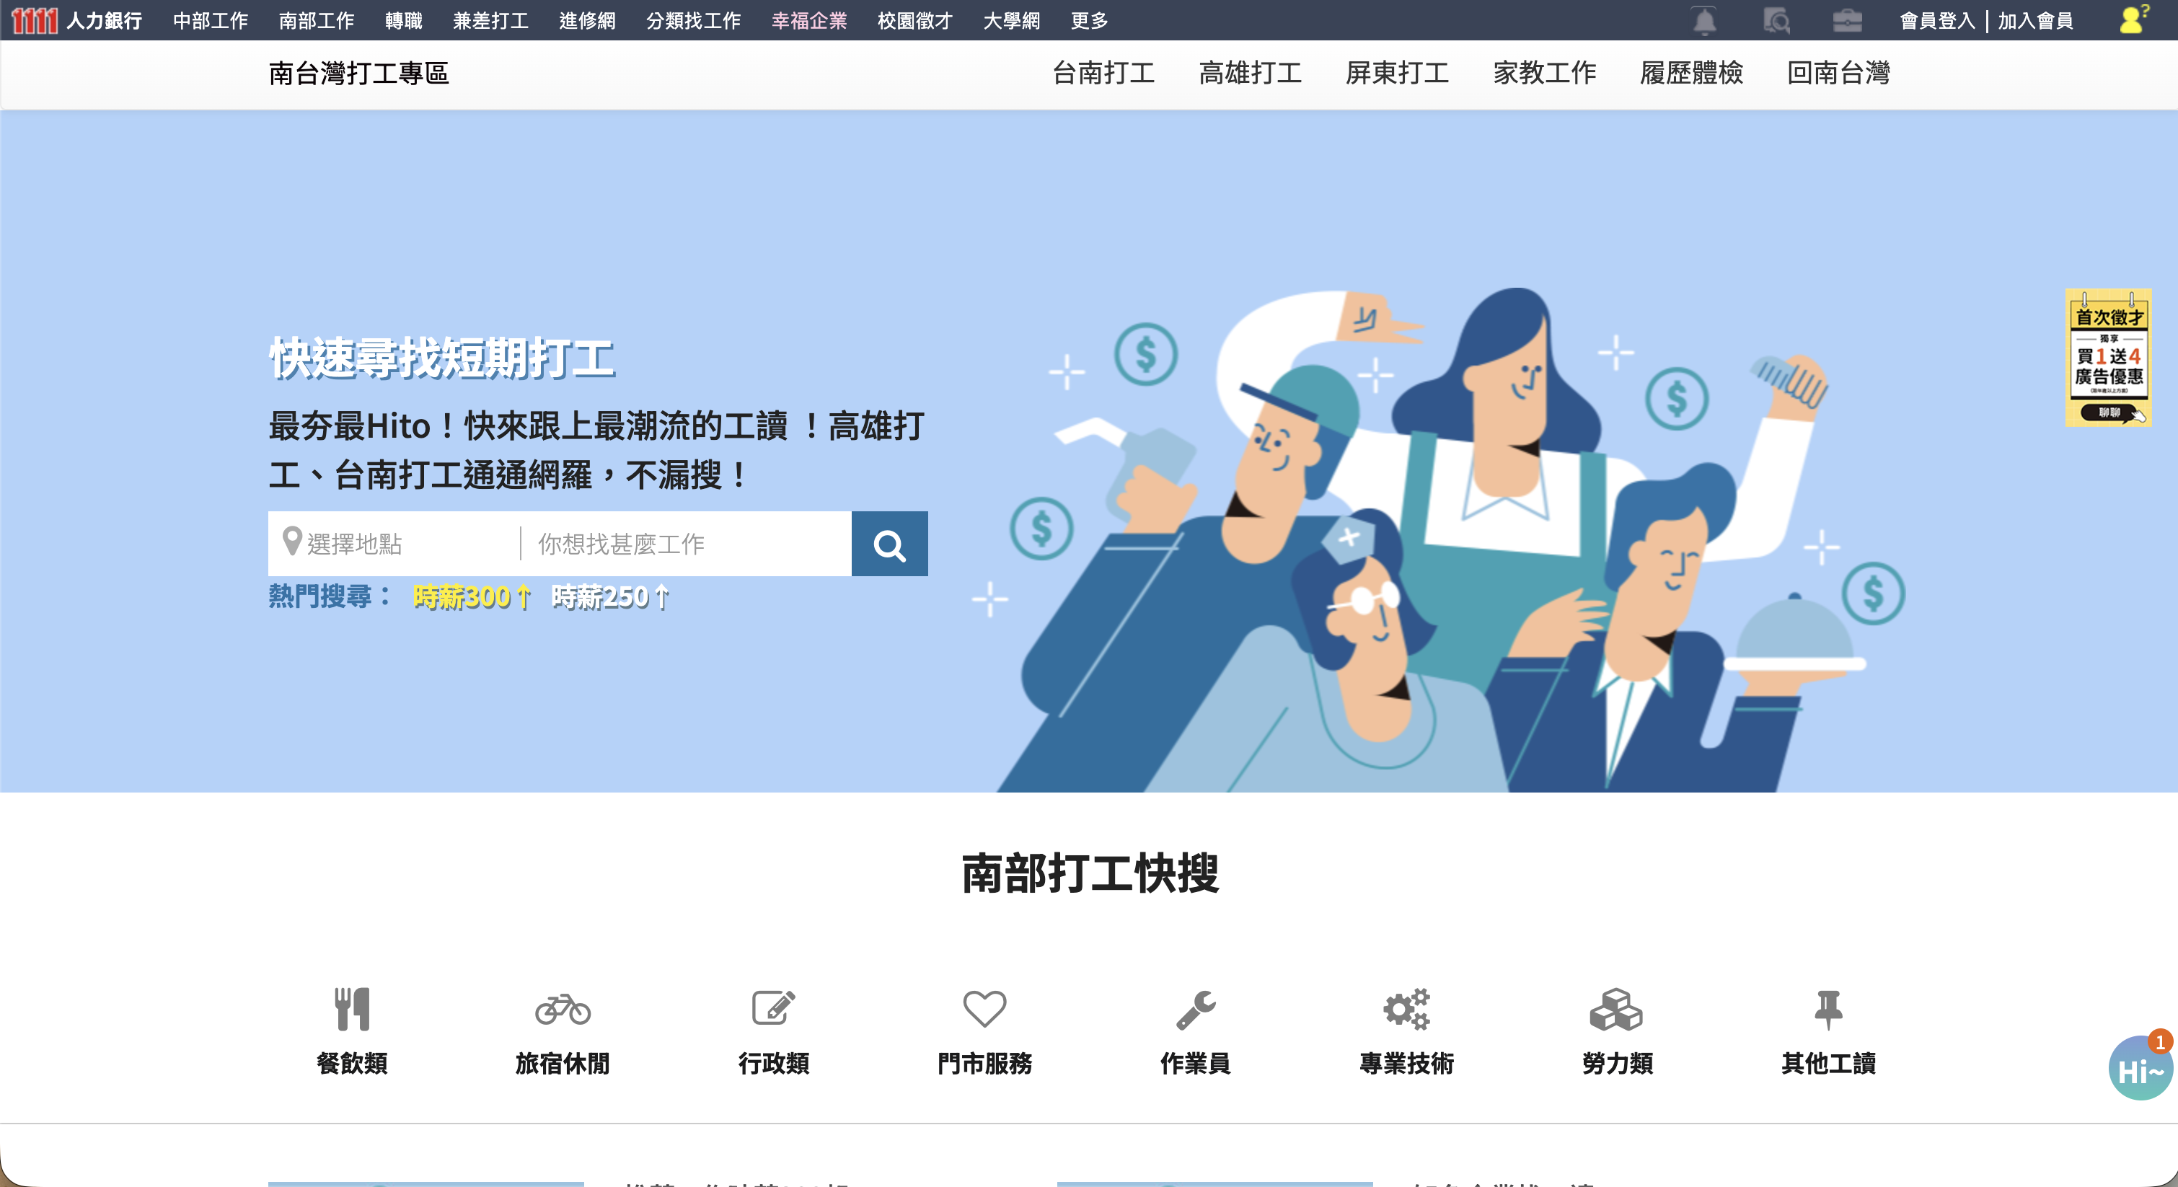2178x1187 pixels.
Task: Click the 時薪300↑ hot search link
Action: 472,597
